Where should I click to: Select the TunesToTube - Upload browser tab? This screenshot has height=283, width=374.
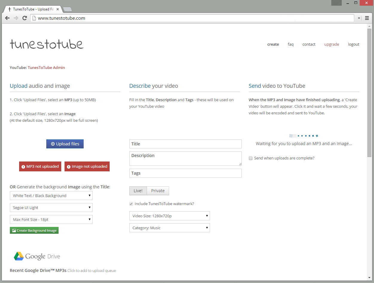[33, 9]
